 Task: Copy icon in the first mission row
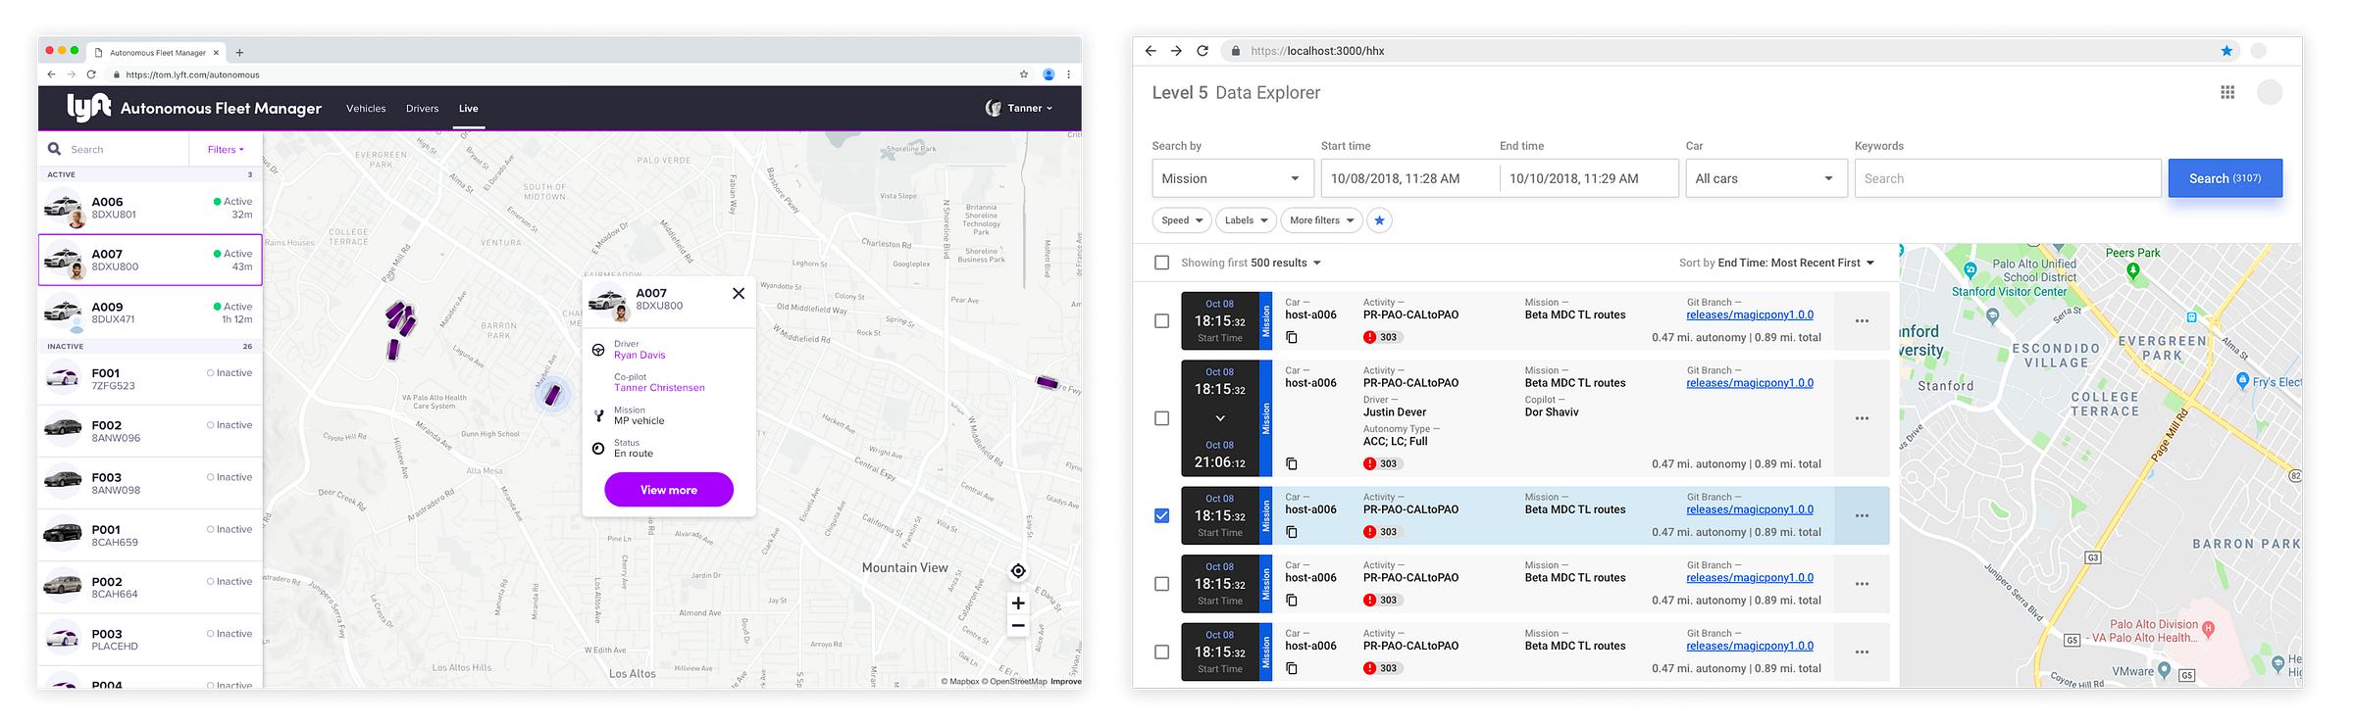[1292, 337]
